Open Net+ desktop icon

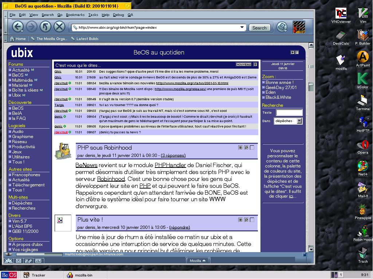(363, 168)
